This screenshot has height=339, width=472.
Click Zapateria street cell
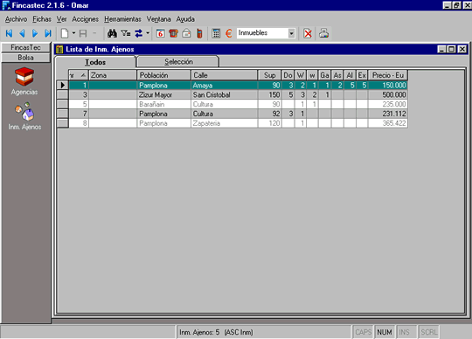225,123
